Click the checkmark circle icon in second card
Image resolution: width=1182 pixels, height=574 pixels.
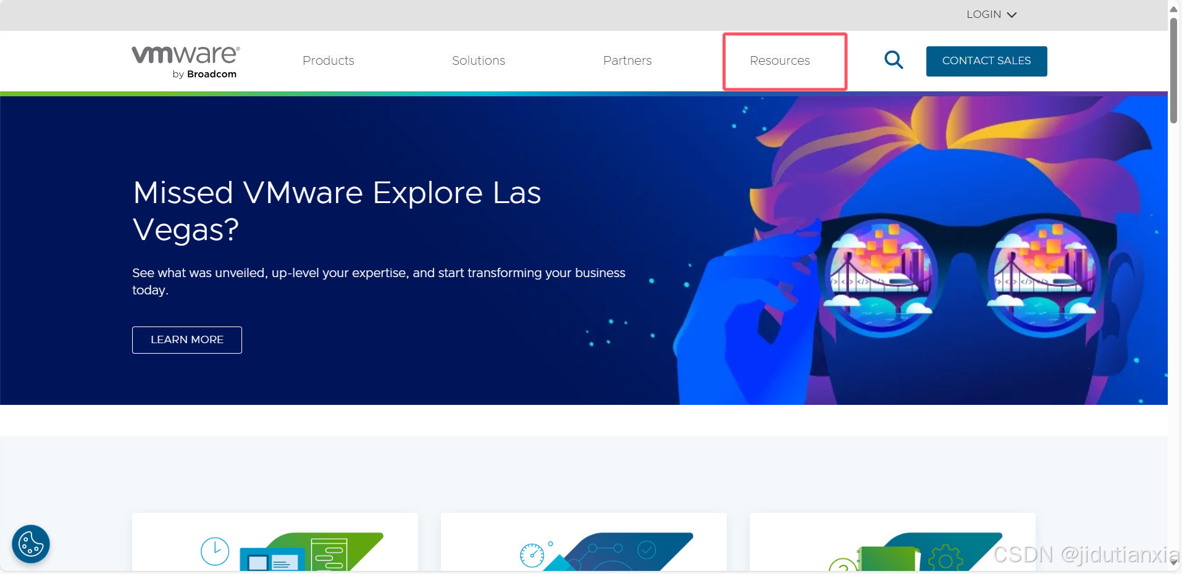647,549
